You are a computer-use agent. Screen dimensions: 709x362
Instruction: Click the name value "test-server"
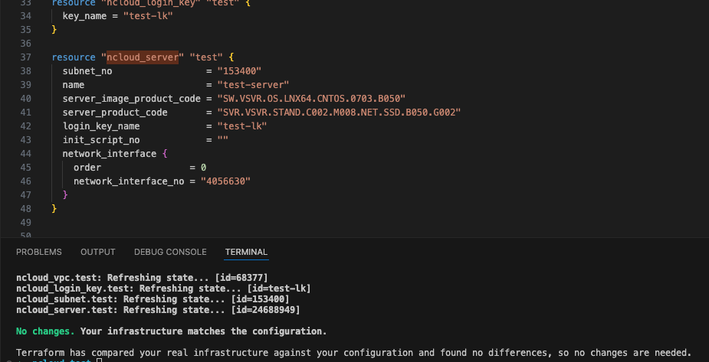tap(253, 85)
